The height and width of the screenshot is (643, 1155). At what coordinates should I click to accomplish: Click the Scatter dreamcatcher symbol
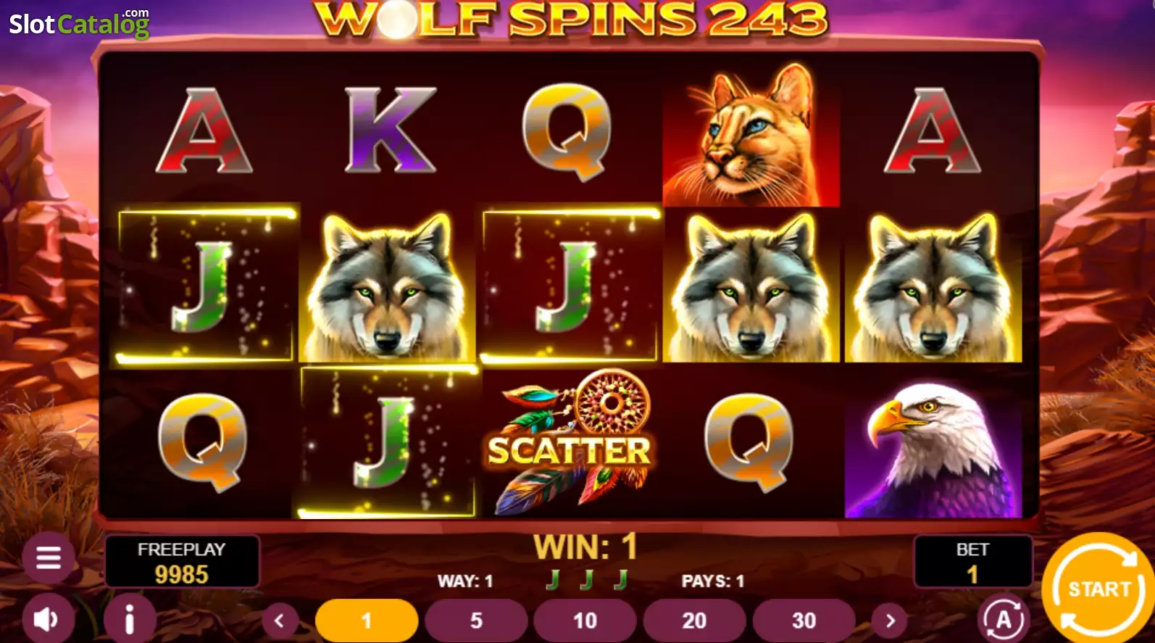(x=570, y=442)
